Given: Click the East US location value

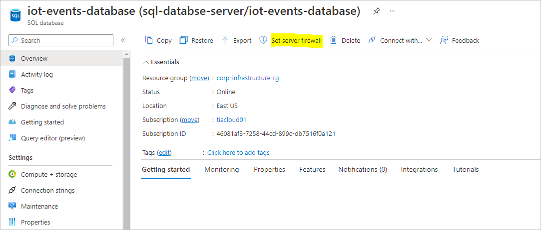Looking at the screenshot, I should click(x=227, y=106).
